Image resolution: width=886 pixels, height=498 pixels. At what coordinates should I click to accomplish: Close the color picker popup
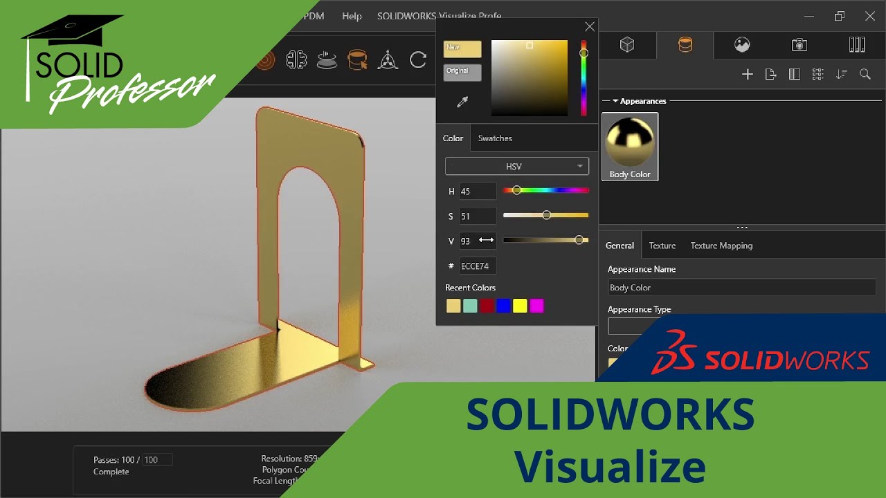590,27
